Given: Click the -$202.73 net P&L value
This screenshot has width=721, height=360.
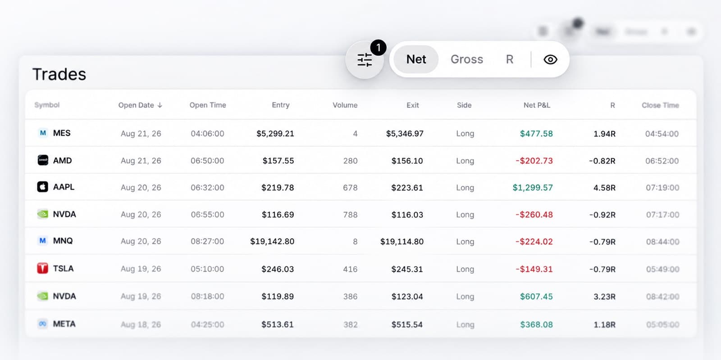Looking at the screenshot, I should pyautogui.click(x=534, y=161).
